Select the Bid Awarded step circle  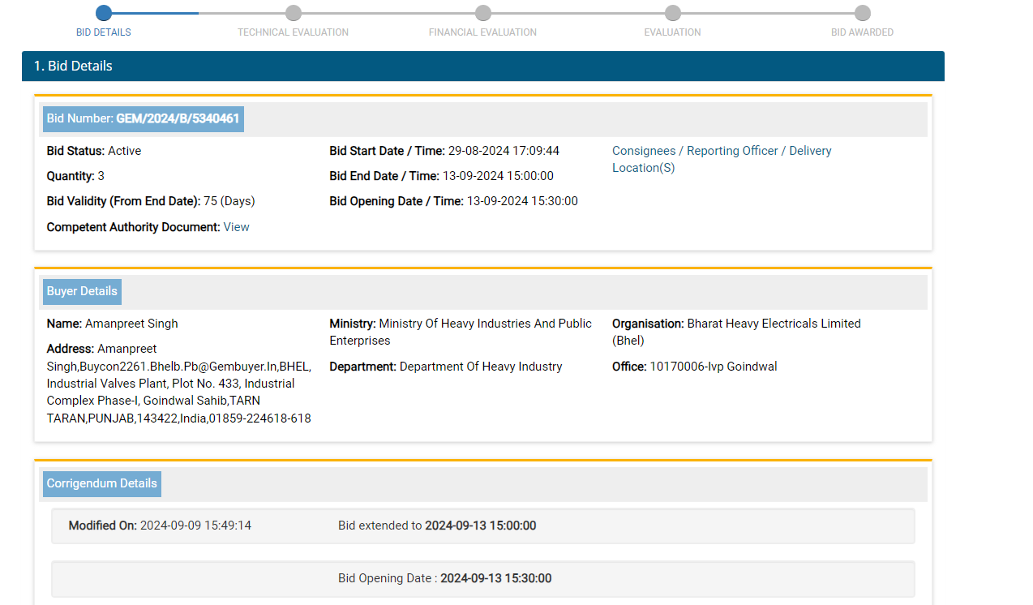863,13
